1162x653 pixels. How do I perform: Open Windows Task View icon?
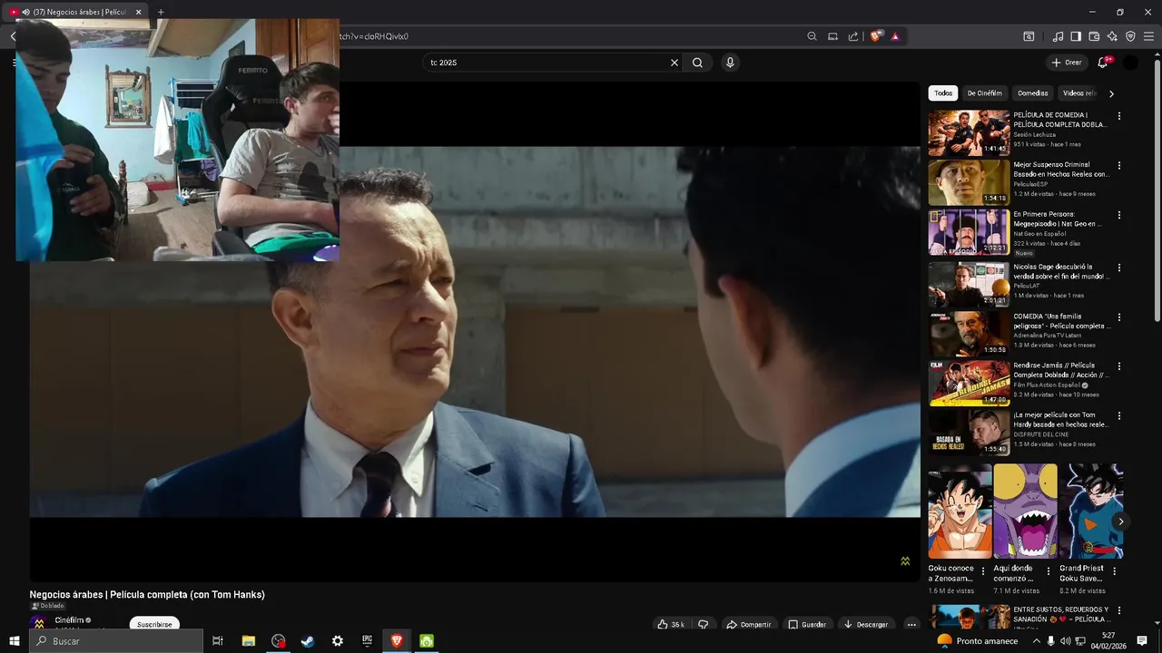[218, 641]
